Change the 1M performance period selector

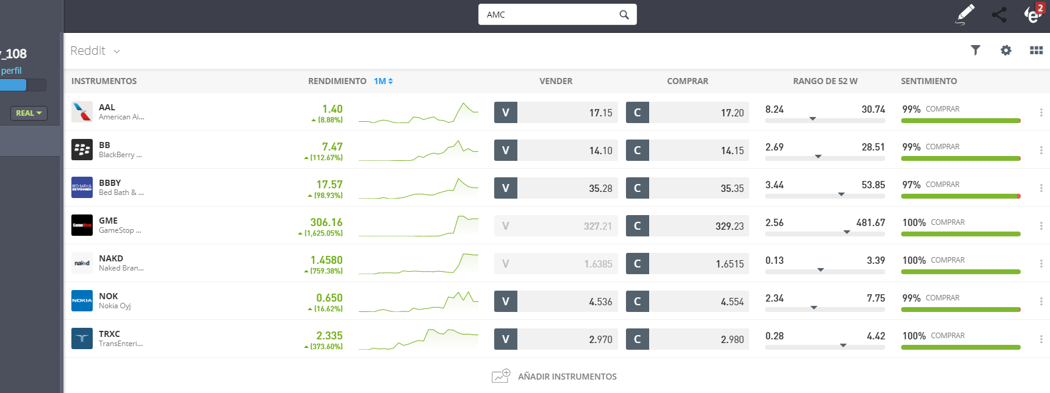(383, 81)
